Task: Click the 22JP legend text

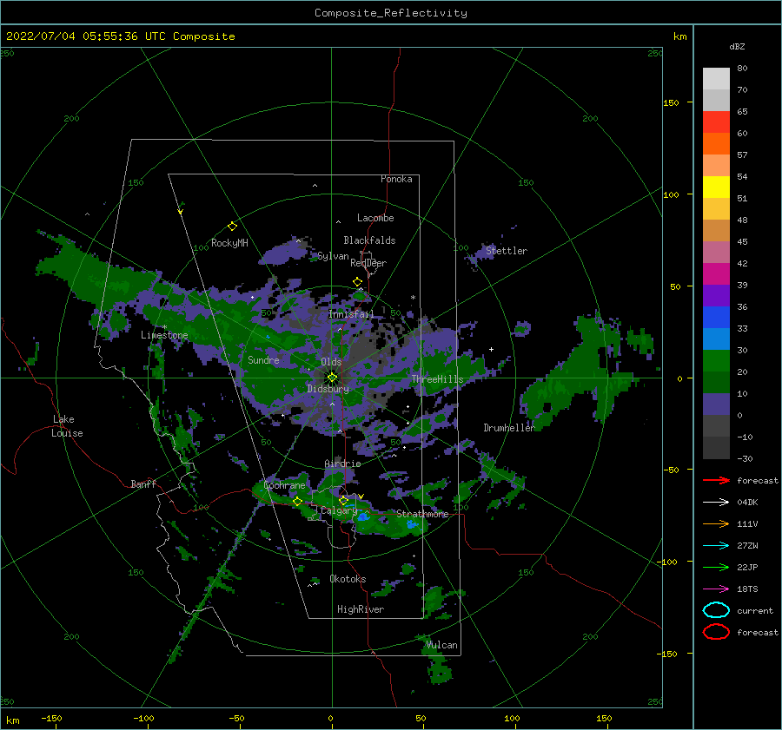Action: pos(747,567)
